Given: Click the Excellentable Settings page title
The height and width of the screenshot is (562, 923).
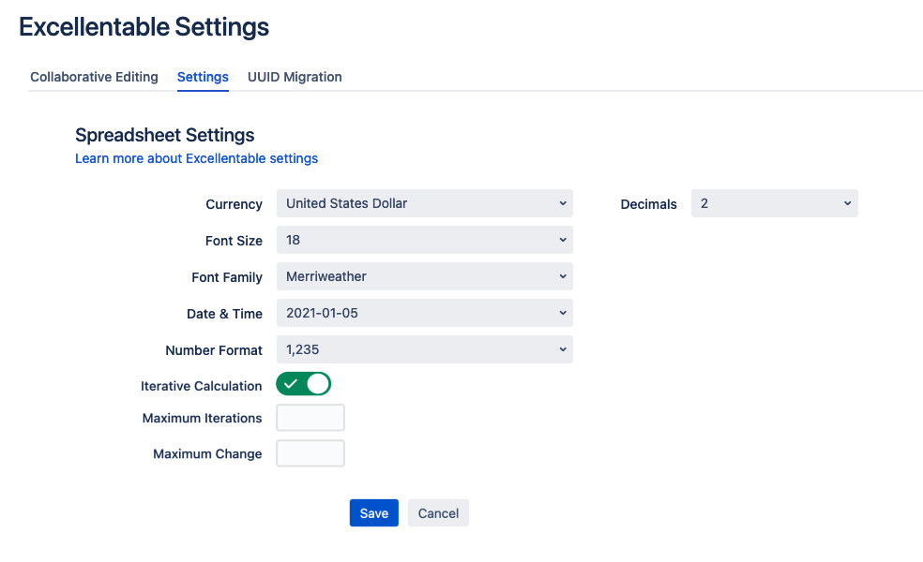Looking at the screenshot, I should (x=144, y=27).
